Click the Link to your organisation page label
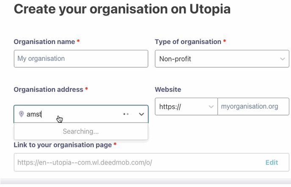The height and width of the screenshot is (187, 291). [63, 145]
